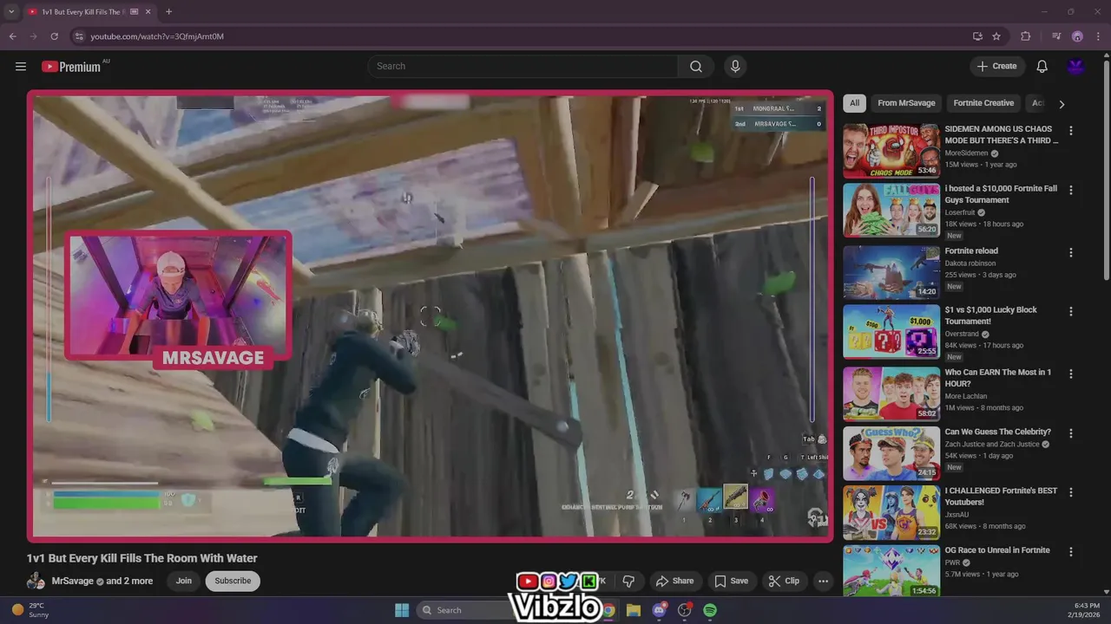The height and width of the screenshot is (624, 1111).
Task: Open SIDEMEN AMONG US CHAOS thumbnail
Action: (x=891, y=151)
